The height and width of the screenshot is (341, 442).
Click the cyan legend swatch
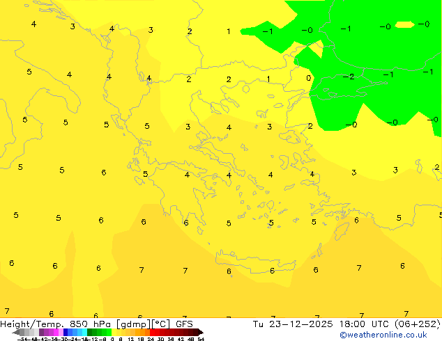(x=84, y=332)
